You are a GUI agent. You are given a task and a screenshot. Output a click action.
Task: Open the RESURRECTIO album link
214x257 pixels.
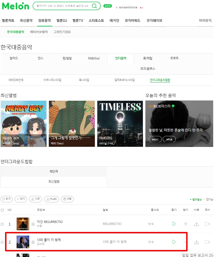112,224
